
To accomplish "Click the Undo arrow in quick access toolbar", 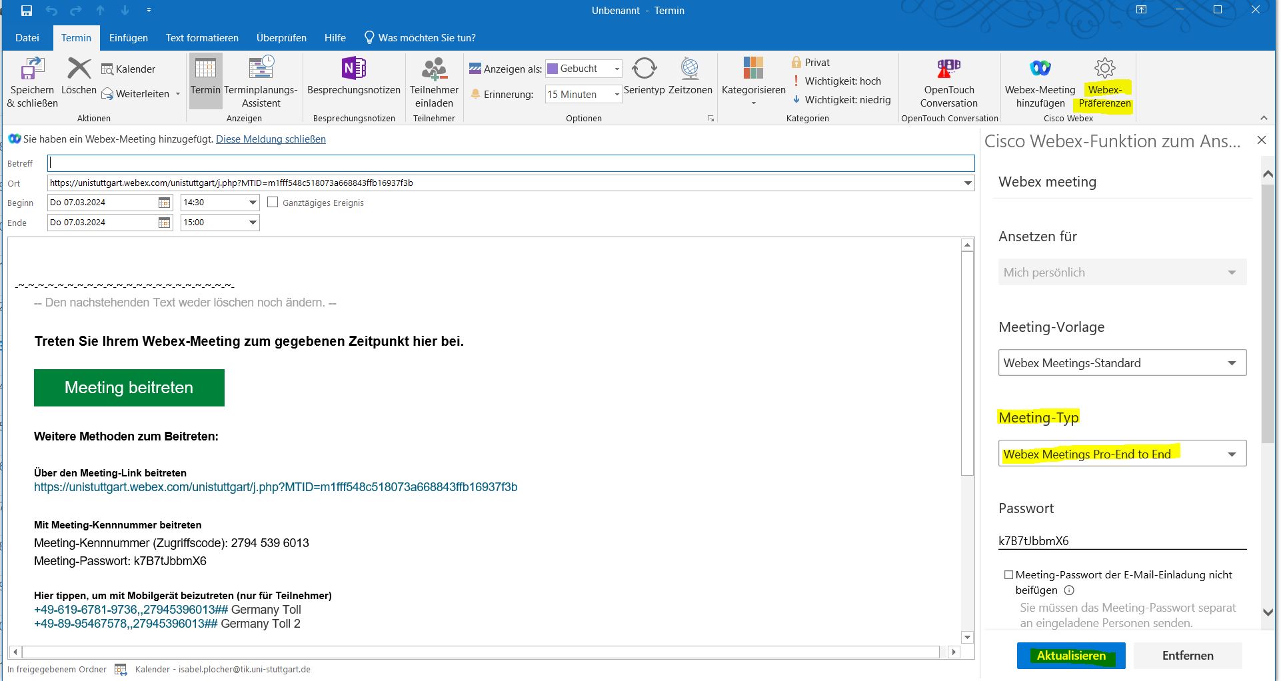I will (51, 11).
